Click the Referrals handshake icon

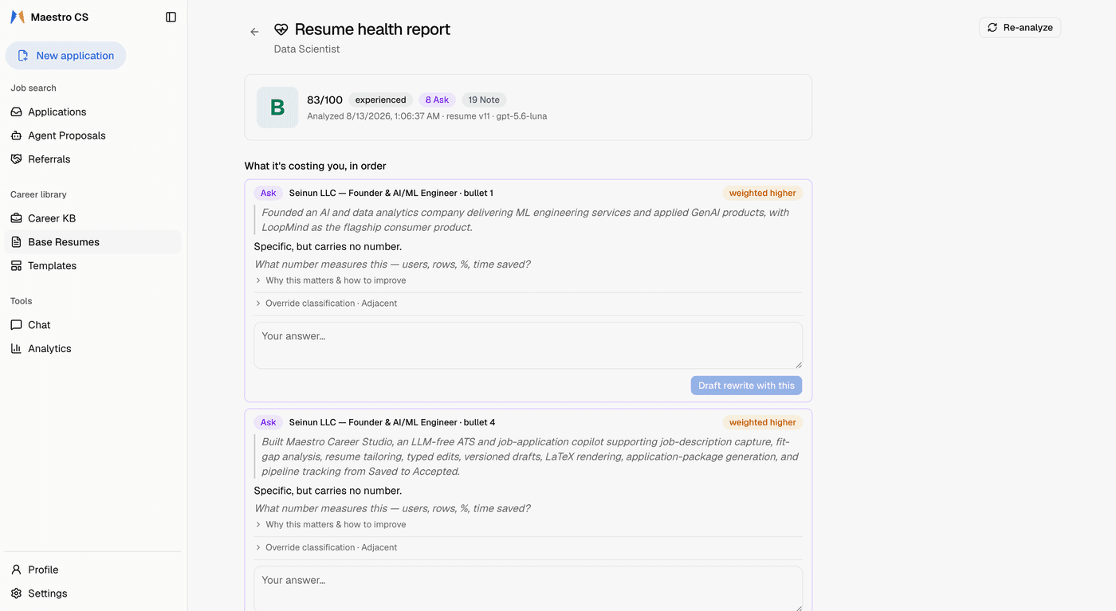(x=16, y=159)
